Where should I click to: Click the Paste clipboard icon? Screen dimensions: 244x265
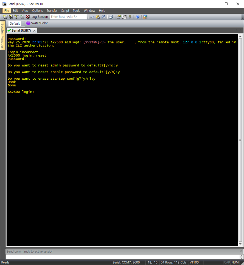point(98,17)
